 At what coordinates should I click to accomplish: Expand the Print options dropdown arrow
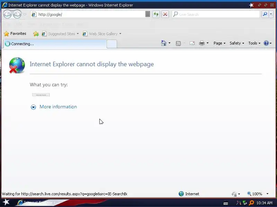click(x=207, y=43)
